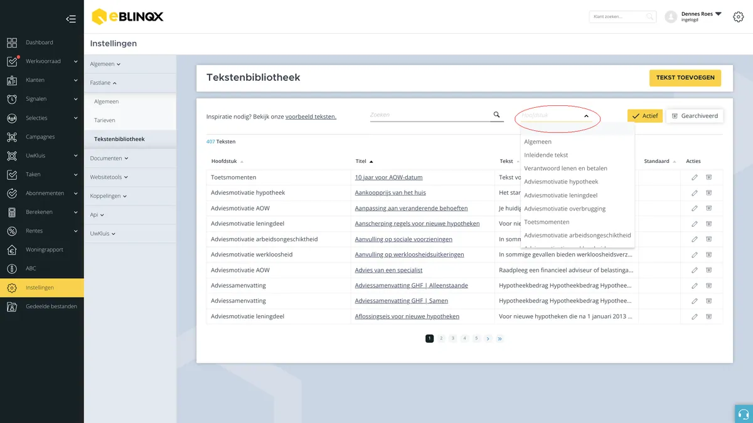Image resolution: width=753 pixels, height=423 pixels.
Task: Go to page 2 of results
Action: [441, 338]
